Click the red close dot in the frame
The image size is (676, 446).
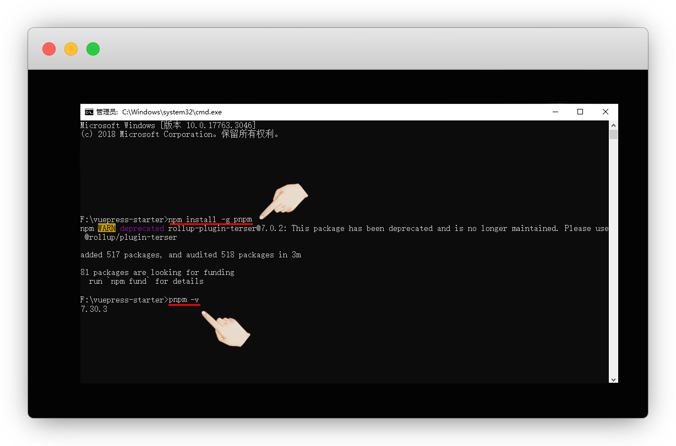pyautogui.click(x=49, y=49)
